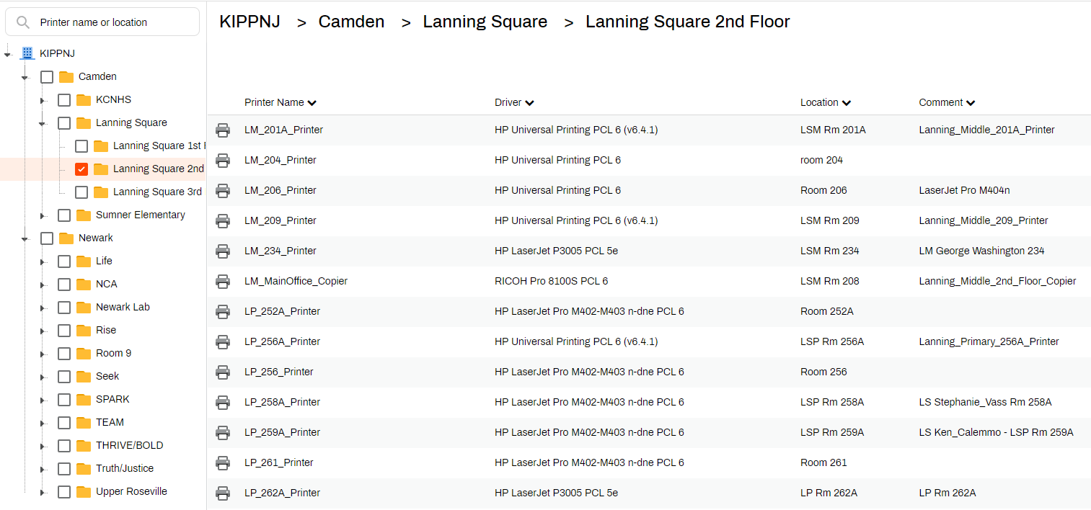Open Lanning Square in the breadcrumb path
This screenshot has height=510, width=1091.
pos(485,22)
